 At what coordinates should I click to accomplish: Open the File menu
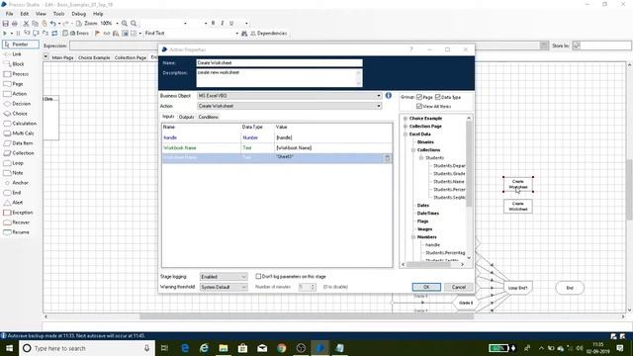click(x=9, y=14)
